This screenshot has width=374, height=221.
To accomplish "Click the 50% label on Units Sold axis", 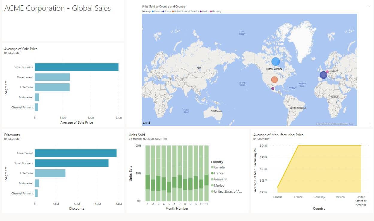I will (137, 174).
